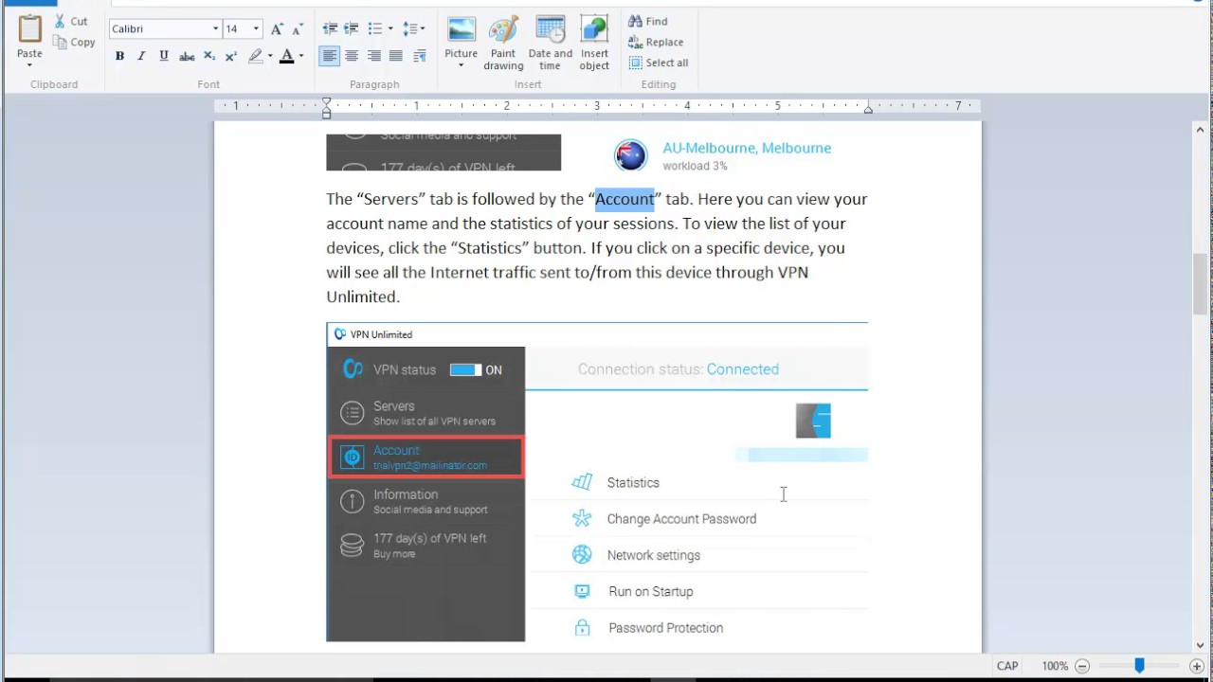1213x682 pixels.
Task: Open the paragraph settings dialog
Action: [420, 57]
